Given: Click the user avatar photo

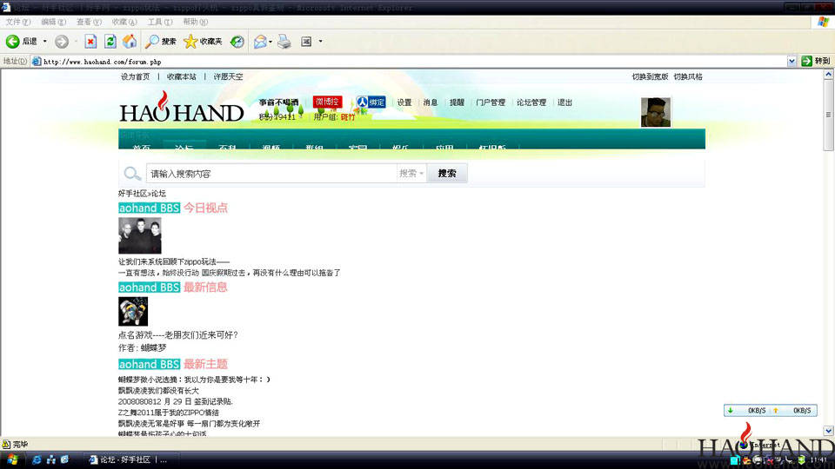Looking at the screenshot, I should (x=656, y=112).
